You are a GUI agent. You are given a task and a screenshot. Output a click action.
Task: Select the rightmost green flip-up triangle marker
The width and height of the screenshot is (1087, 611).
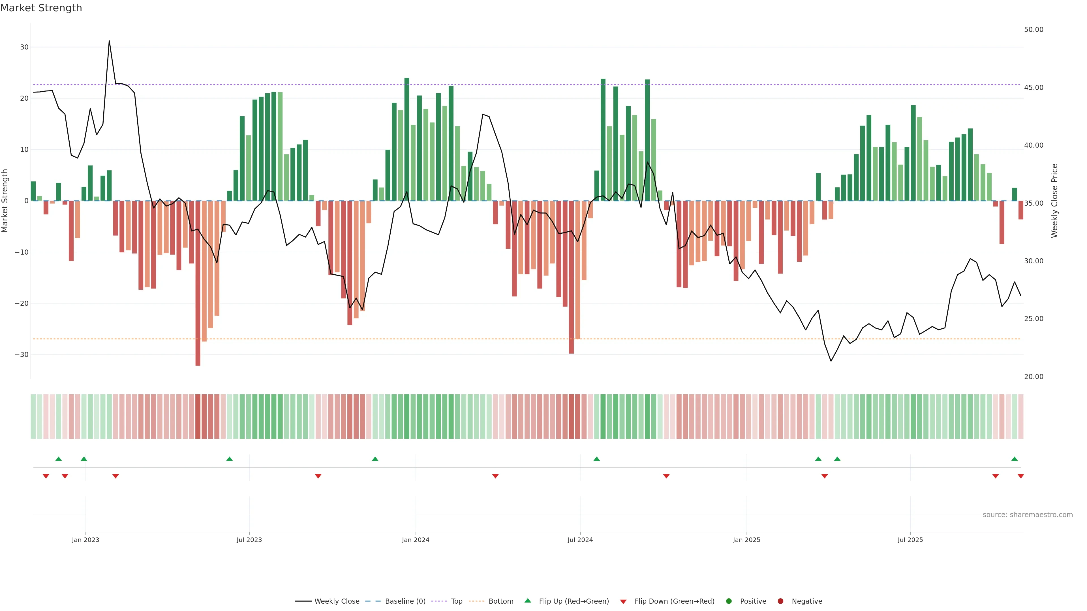coord(1015,459)
